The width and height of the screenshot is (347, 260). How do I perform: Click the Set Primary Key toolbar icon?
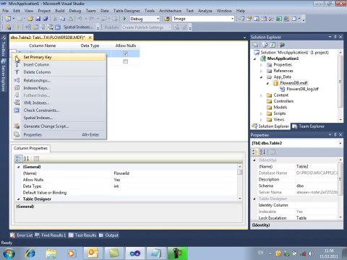click(x=18, y=27)
